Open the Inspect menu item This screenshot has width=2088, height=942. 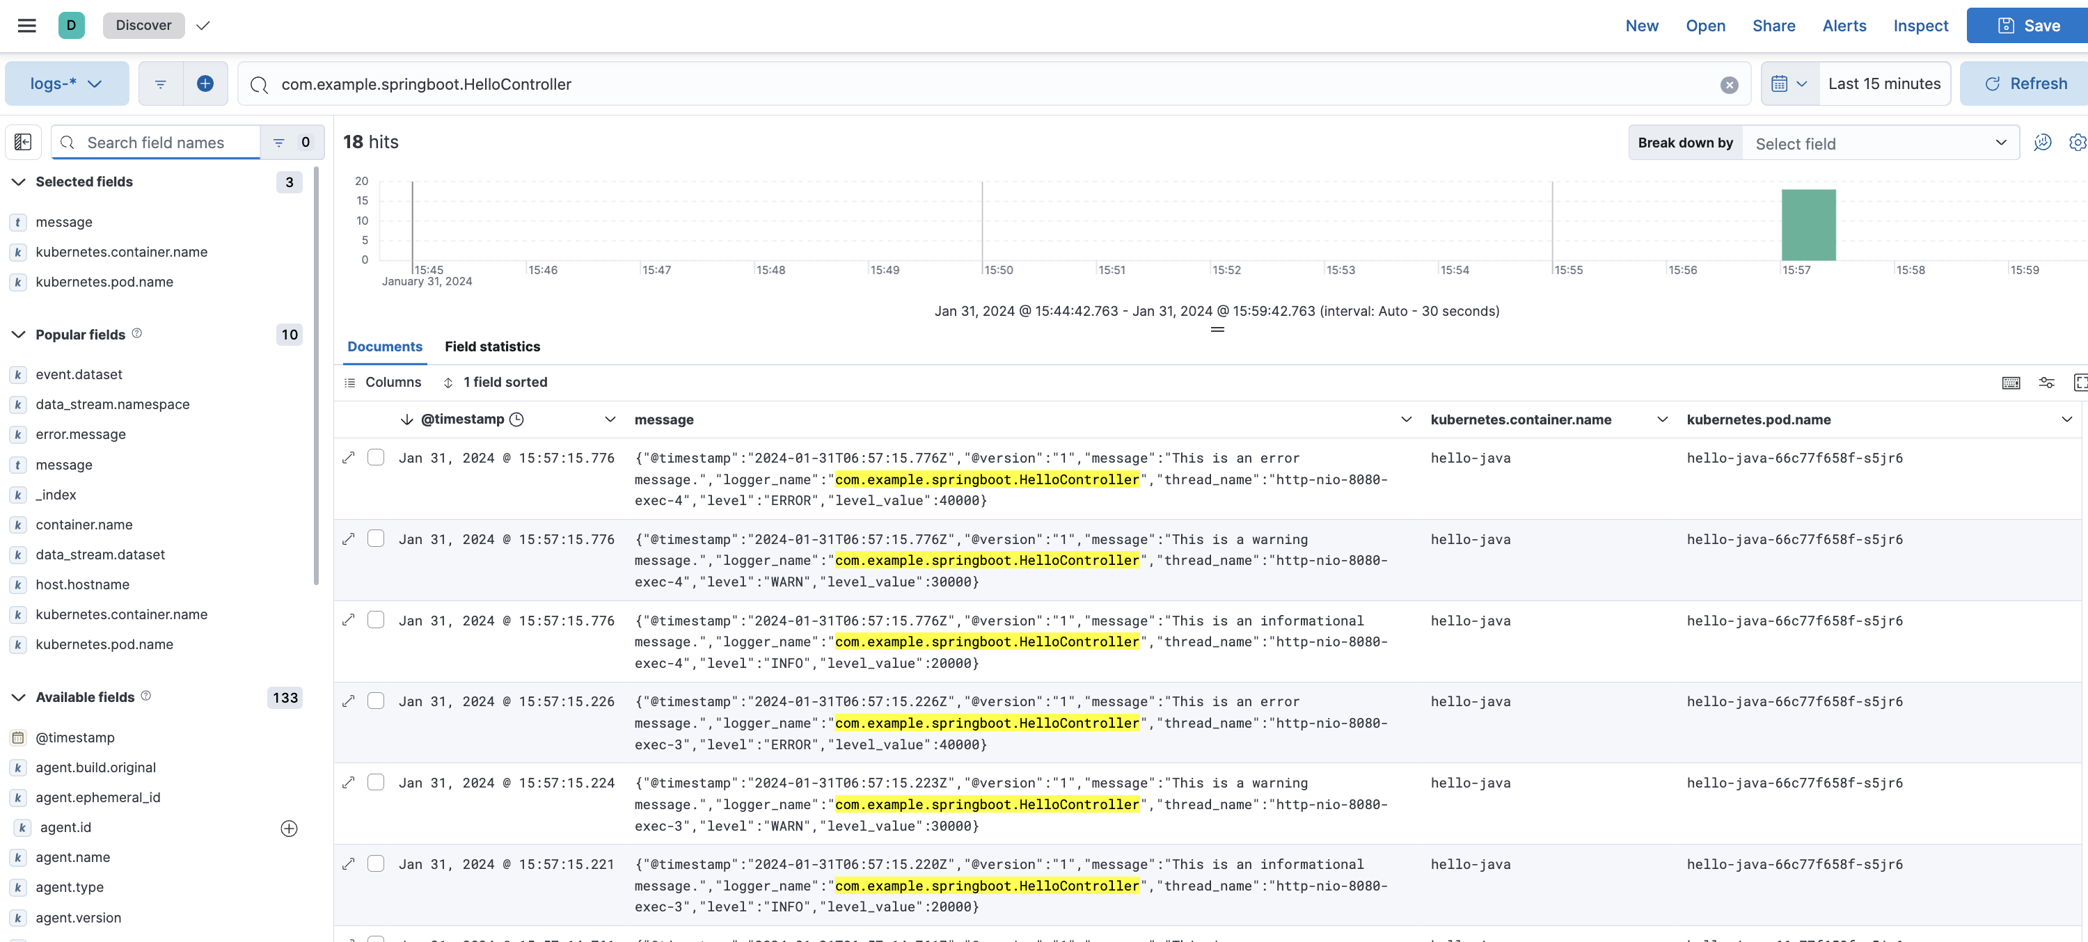pyautogui.click(x=1920, y=25)
